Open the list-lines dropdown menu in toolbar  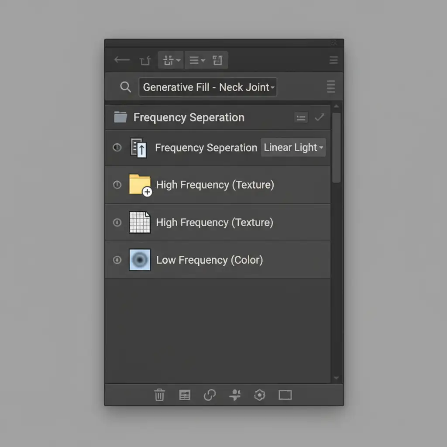point(197,60)
